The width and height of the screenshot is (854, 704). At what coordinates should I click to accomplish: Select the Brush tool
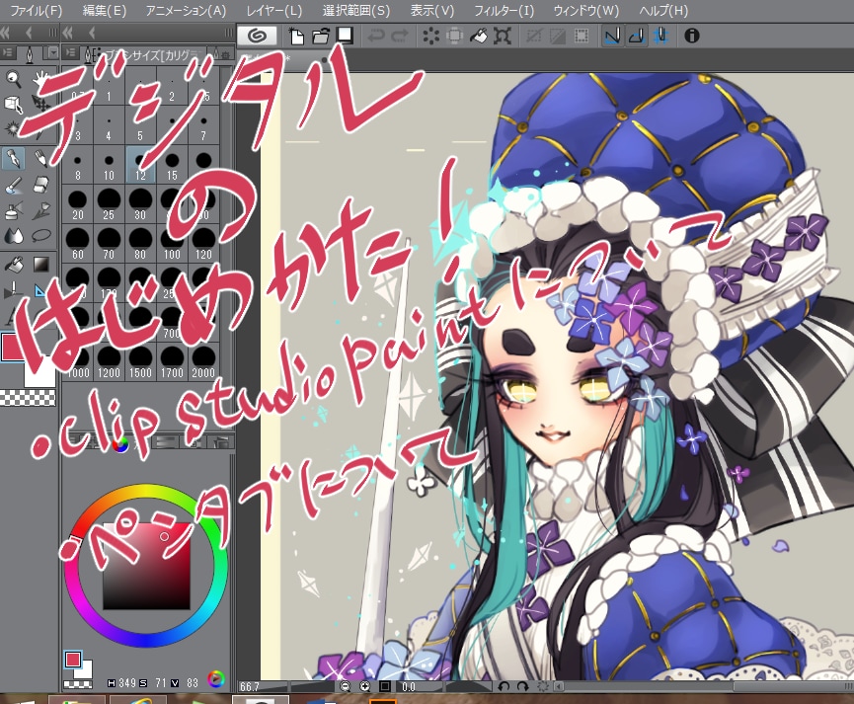(14, 186)
